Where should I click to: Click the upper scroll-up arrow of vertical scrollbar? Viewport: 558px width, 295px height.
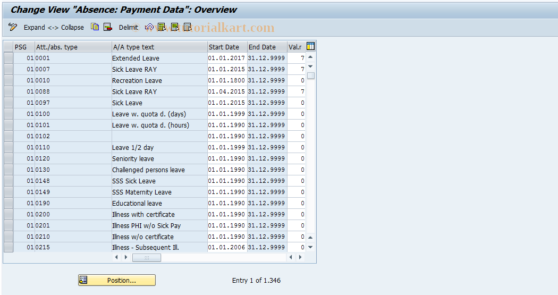[310, 57]
